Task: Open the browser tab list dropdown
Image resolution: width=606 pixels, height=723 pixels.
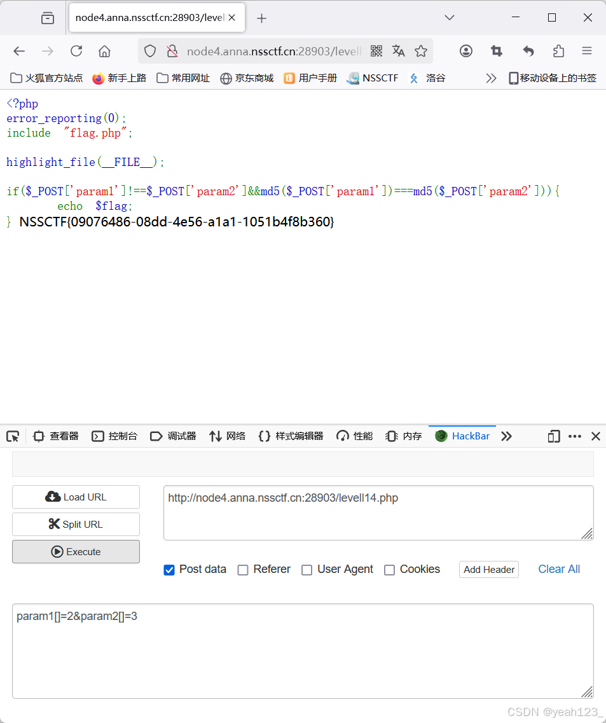Action: pos(449,17)
